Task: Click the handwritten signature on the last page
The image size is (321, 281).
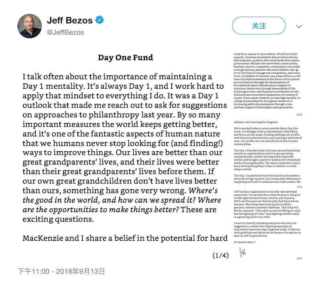Action: coord(243,252)
